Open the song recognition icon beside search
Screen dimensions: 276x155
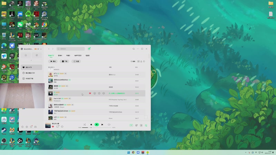pyautogui.click(x=89, y=49)
